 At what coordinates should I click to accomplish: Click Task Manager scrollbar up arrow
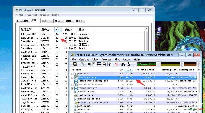146,29
